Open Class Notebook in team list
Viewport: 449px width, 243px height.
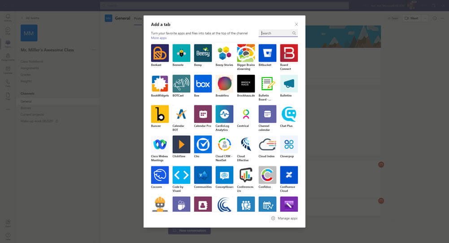click(x=32, y=61)
